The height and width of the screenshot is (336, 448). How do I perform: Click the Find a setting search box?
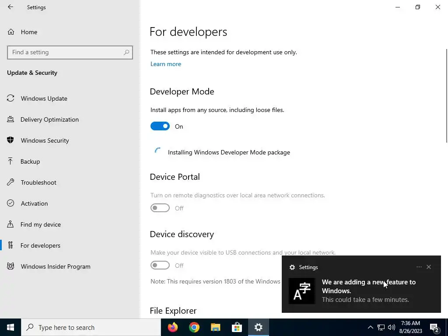[x=70, y=52]
